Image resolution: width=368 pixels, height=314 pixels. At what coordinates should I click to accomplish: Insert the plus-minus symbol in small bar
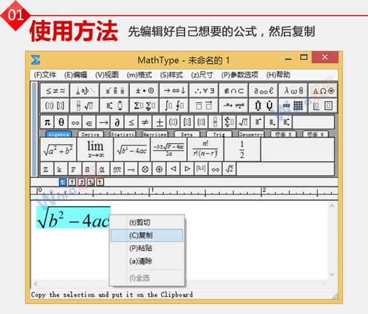click(x=160, y=122)
